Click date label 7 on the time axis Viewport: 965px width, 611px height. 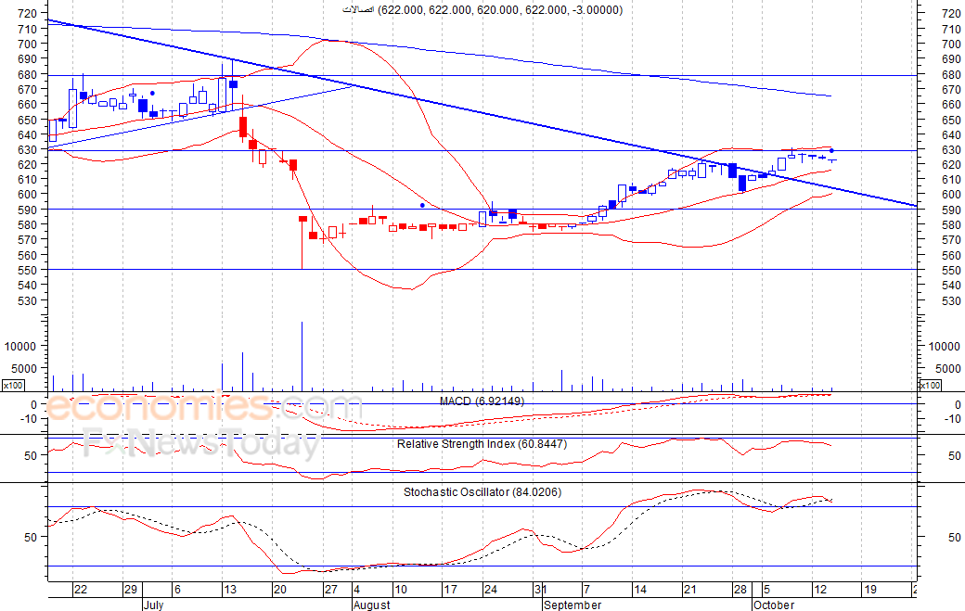586,590
